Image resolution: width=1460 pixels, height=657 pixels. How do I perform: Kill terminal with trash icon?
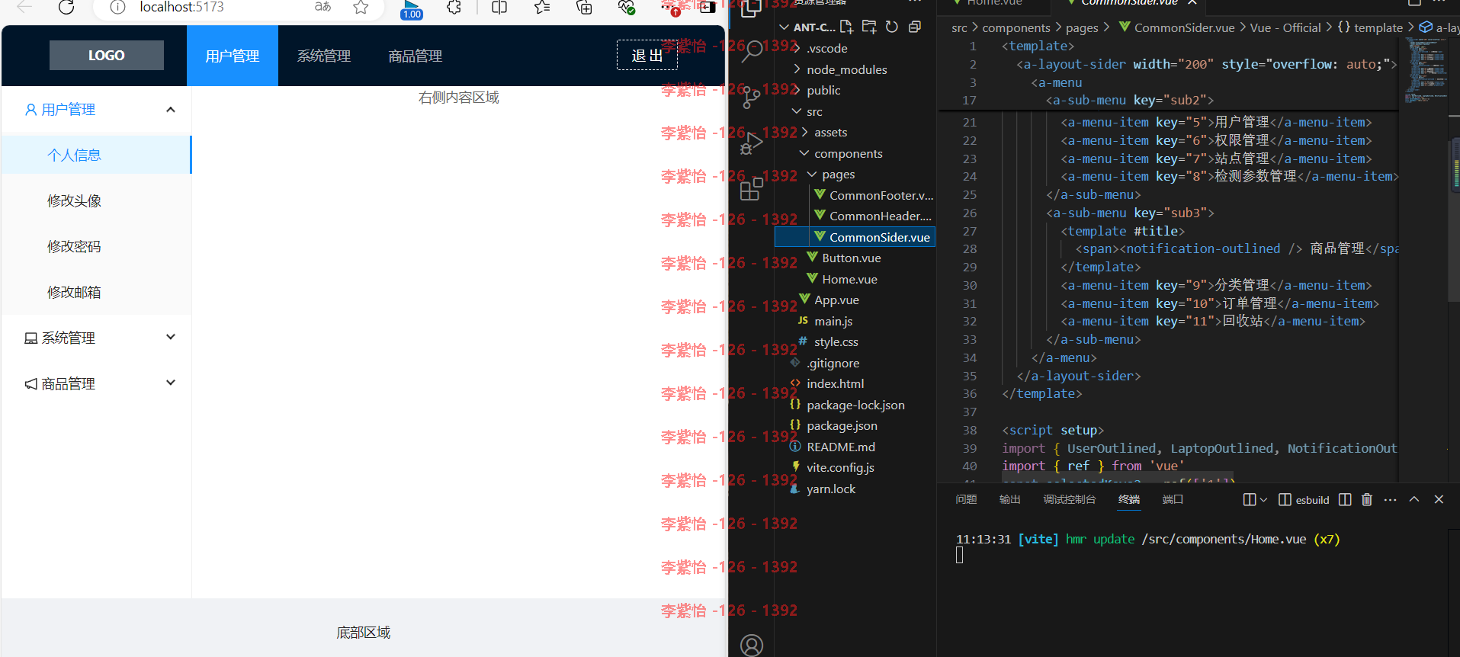(1367, 499)
